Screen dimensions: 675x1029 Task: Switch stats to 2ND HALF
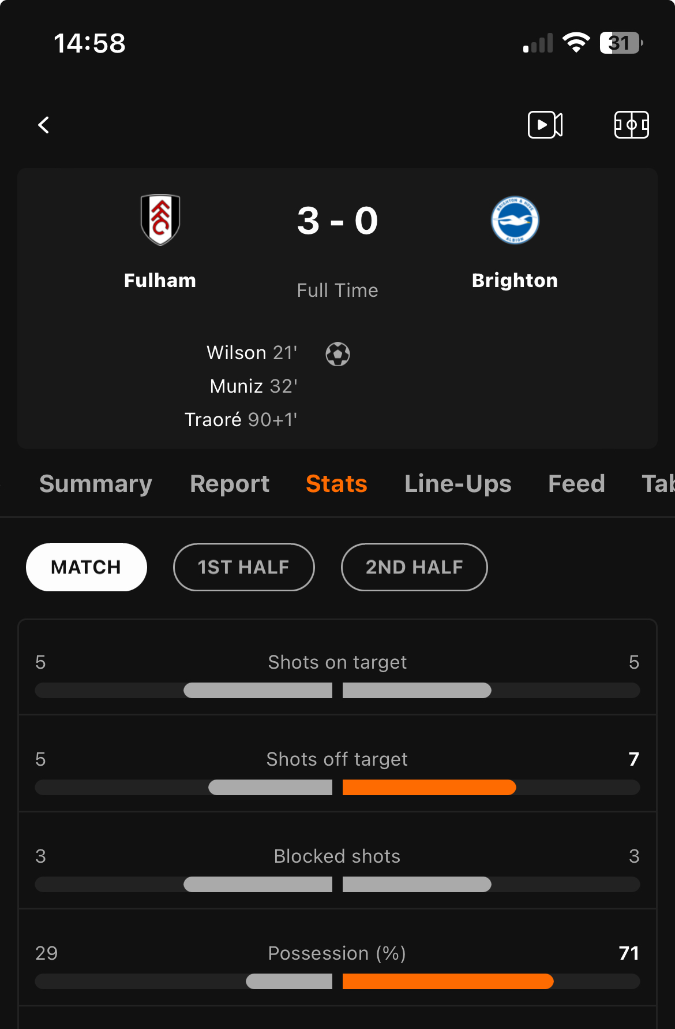pyautogui.click(x=414, y=567)
